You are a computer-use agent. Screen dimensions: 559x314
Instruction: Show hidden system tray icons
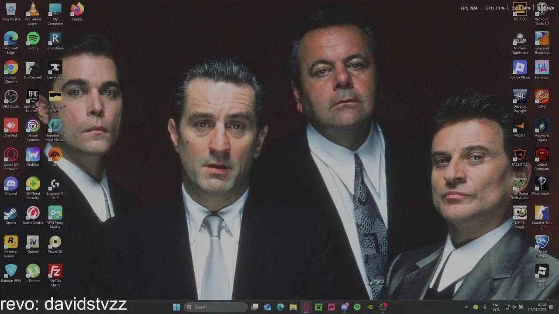tap(466, 307)
